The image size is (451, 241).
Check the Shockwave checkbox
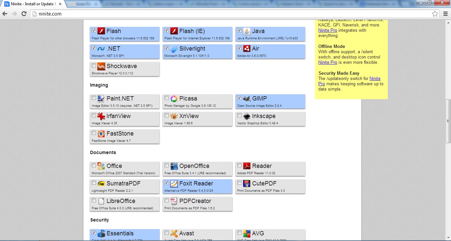pyautogui.click(x=94, y=65)
